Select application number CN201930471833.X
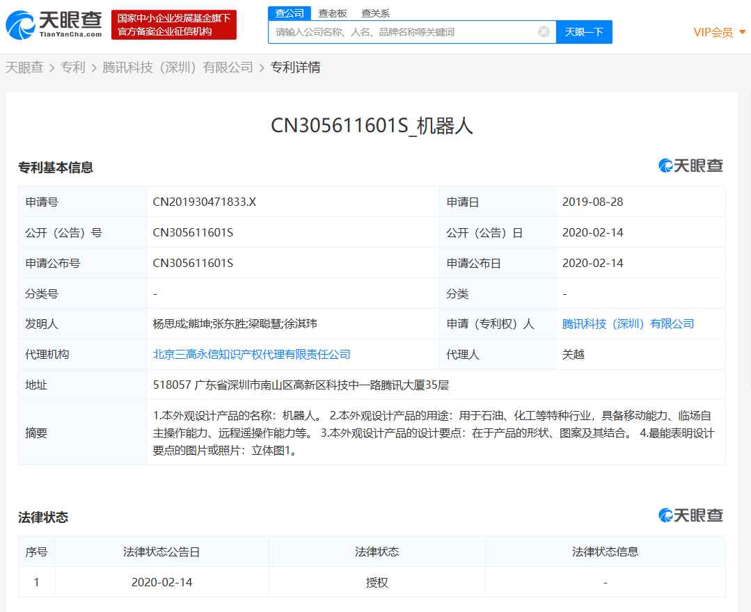Image resolution: width=751 pixels, height=612 pixels. [x=205, y=202]
